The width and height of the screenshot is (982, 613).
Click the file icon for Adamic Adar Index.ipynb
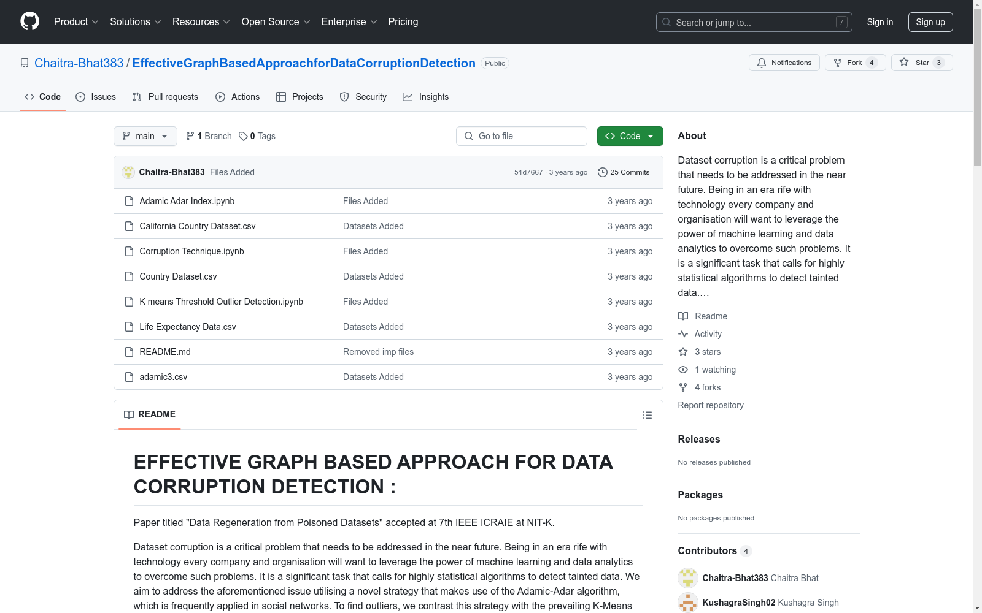[x=129, y=201]
